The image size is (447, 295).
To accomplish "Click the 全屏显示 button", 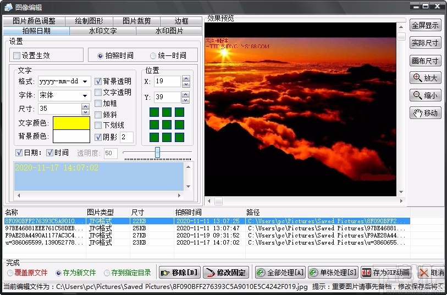I will coord(425,25).
